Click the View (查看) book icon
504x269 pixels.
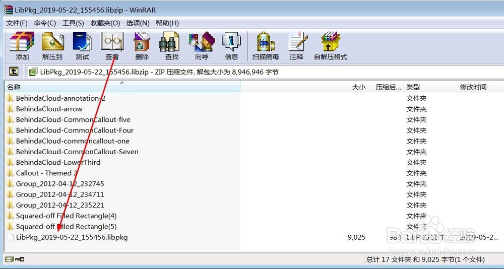[112, 41]
